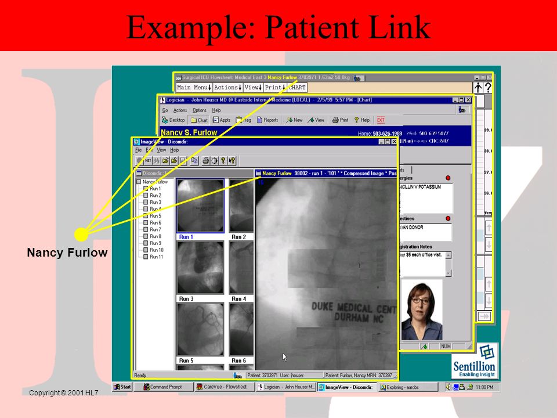Tick the Run 5 checkbox in tree
The height and width of the screenshot is (418, 557).
pyautogui.click(x=146, y=216)
